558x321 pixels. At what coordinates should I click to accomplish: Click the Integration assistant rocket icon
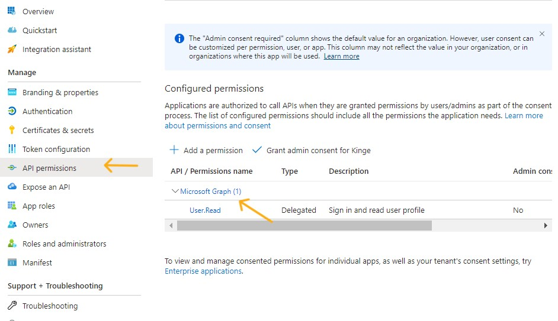click(x=11, y=50)
